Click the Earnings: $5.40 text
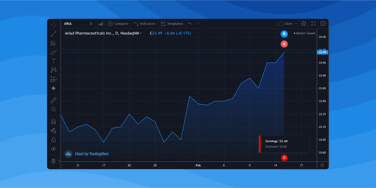The height and width of the screenshot is (188, 376). click(276, 141)
